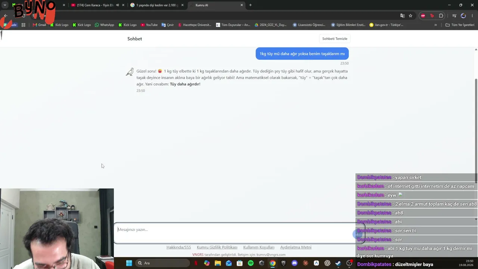This screenshot has height=269, width=478.
Task: Select the Kumru AI tab
Action: [216, 5]
